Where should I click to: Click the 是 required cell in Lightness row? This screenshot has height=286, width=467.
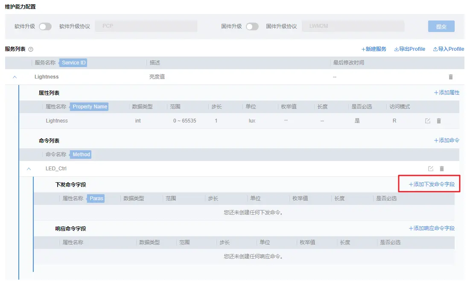[x=357, y=121]
